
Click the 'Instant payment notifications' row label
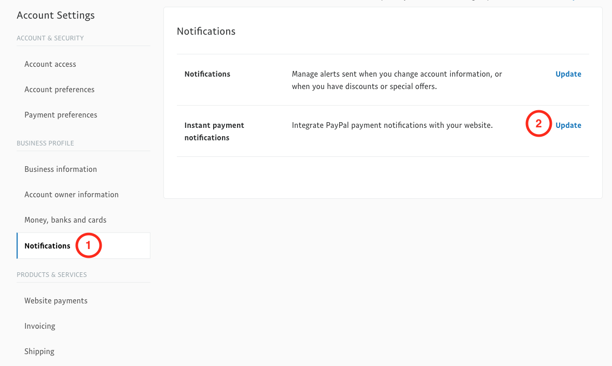[214, 131]
